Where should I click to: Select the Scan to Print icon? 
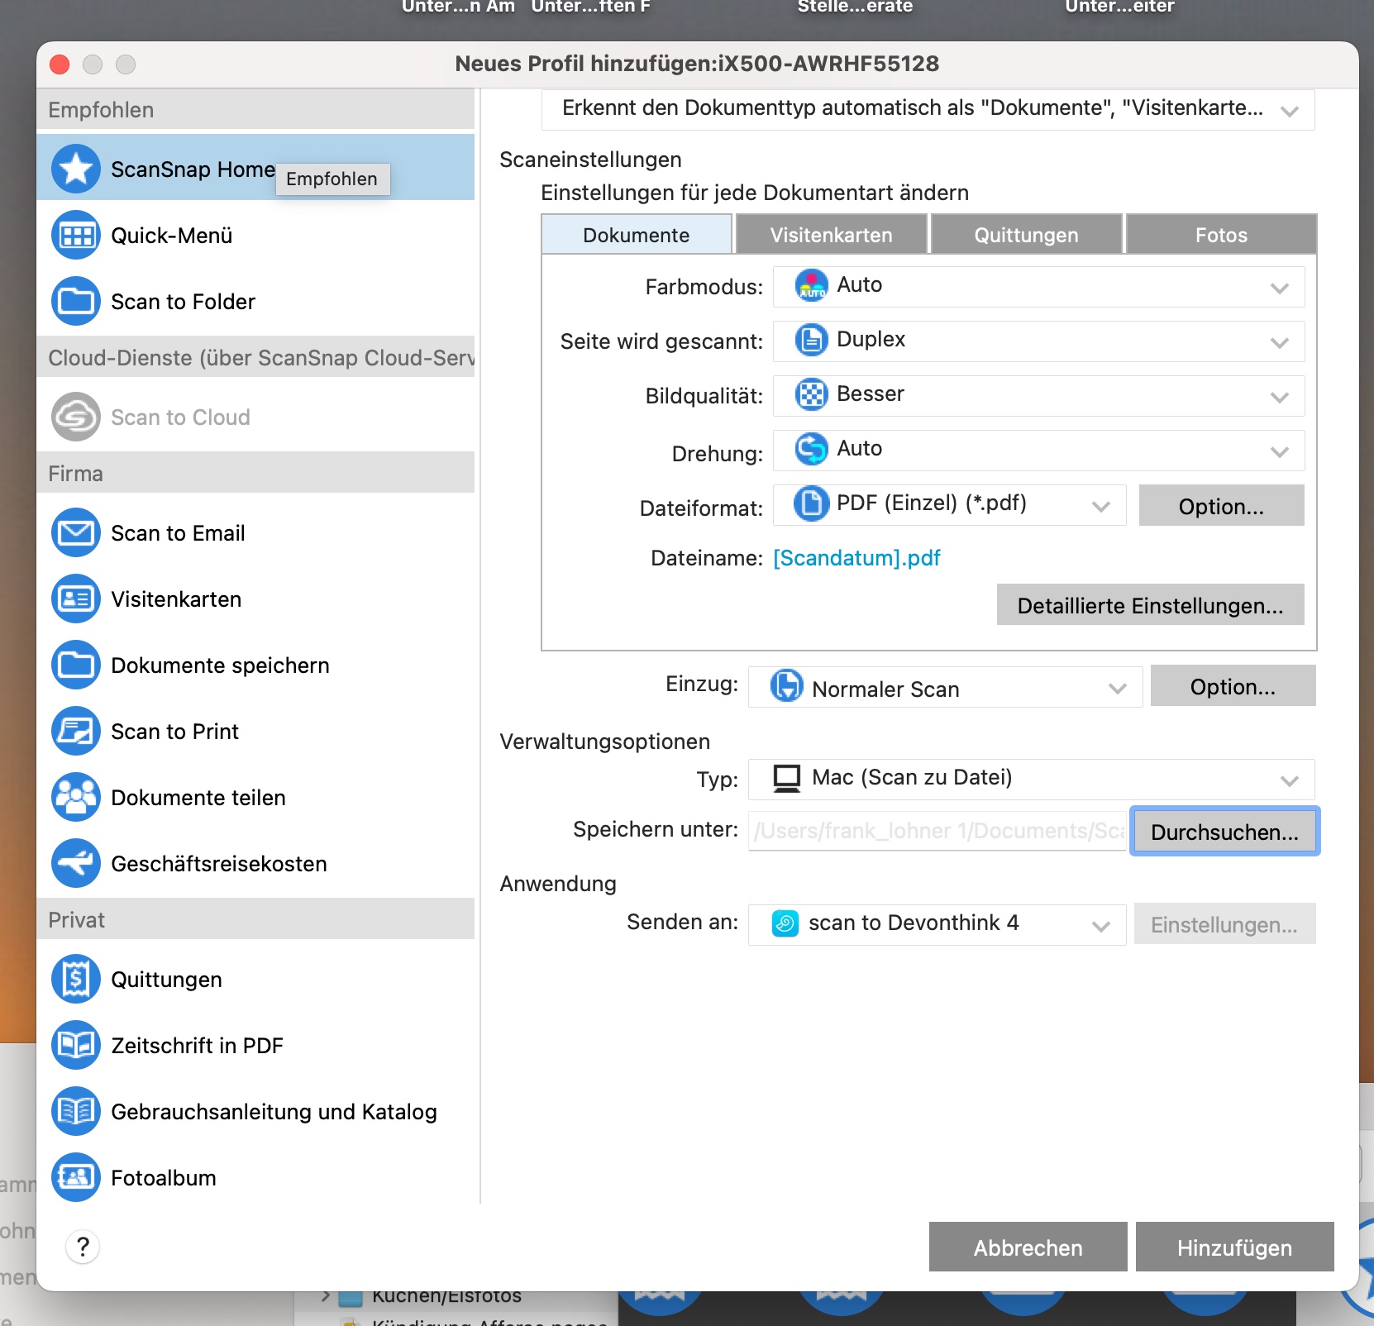pos(76,732)
